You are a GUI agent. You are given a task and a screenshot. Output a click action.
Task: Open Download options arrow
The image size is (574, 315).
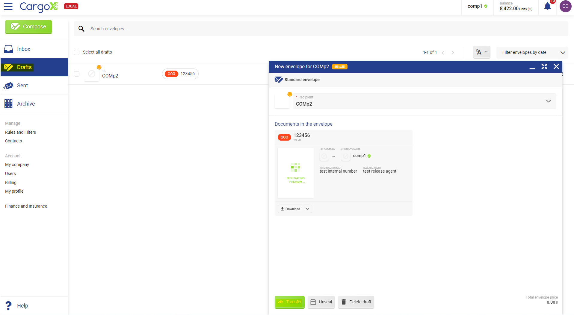[307, 209]
